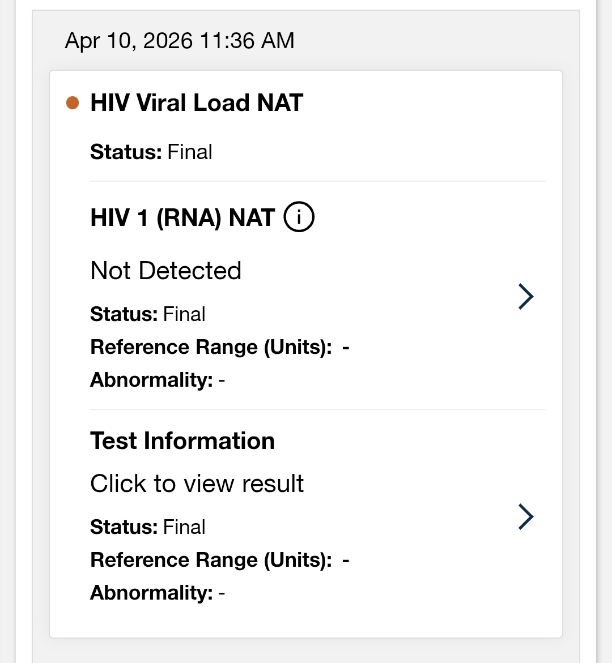The height and width of the screenshot is (663, 612).
Task: Open the Click to view result link
Action: pyautogui.click(x=197, y=484)
